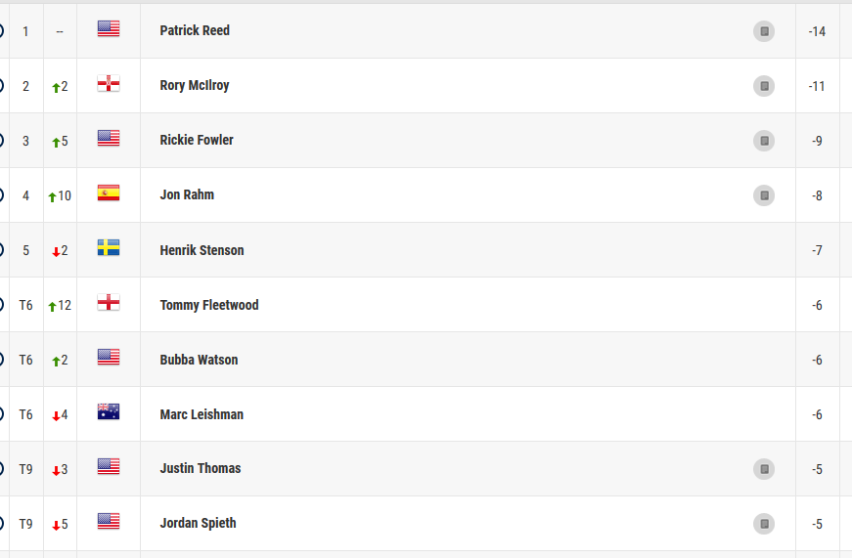Open Bubba Watson's player name link

coord(199,360)
